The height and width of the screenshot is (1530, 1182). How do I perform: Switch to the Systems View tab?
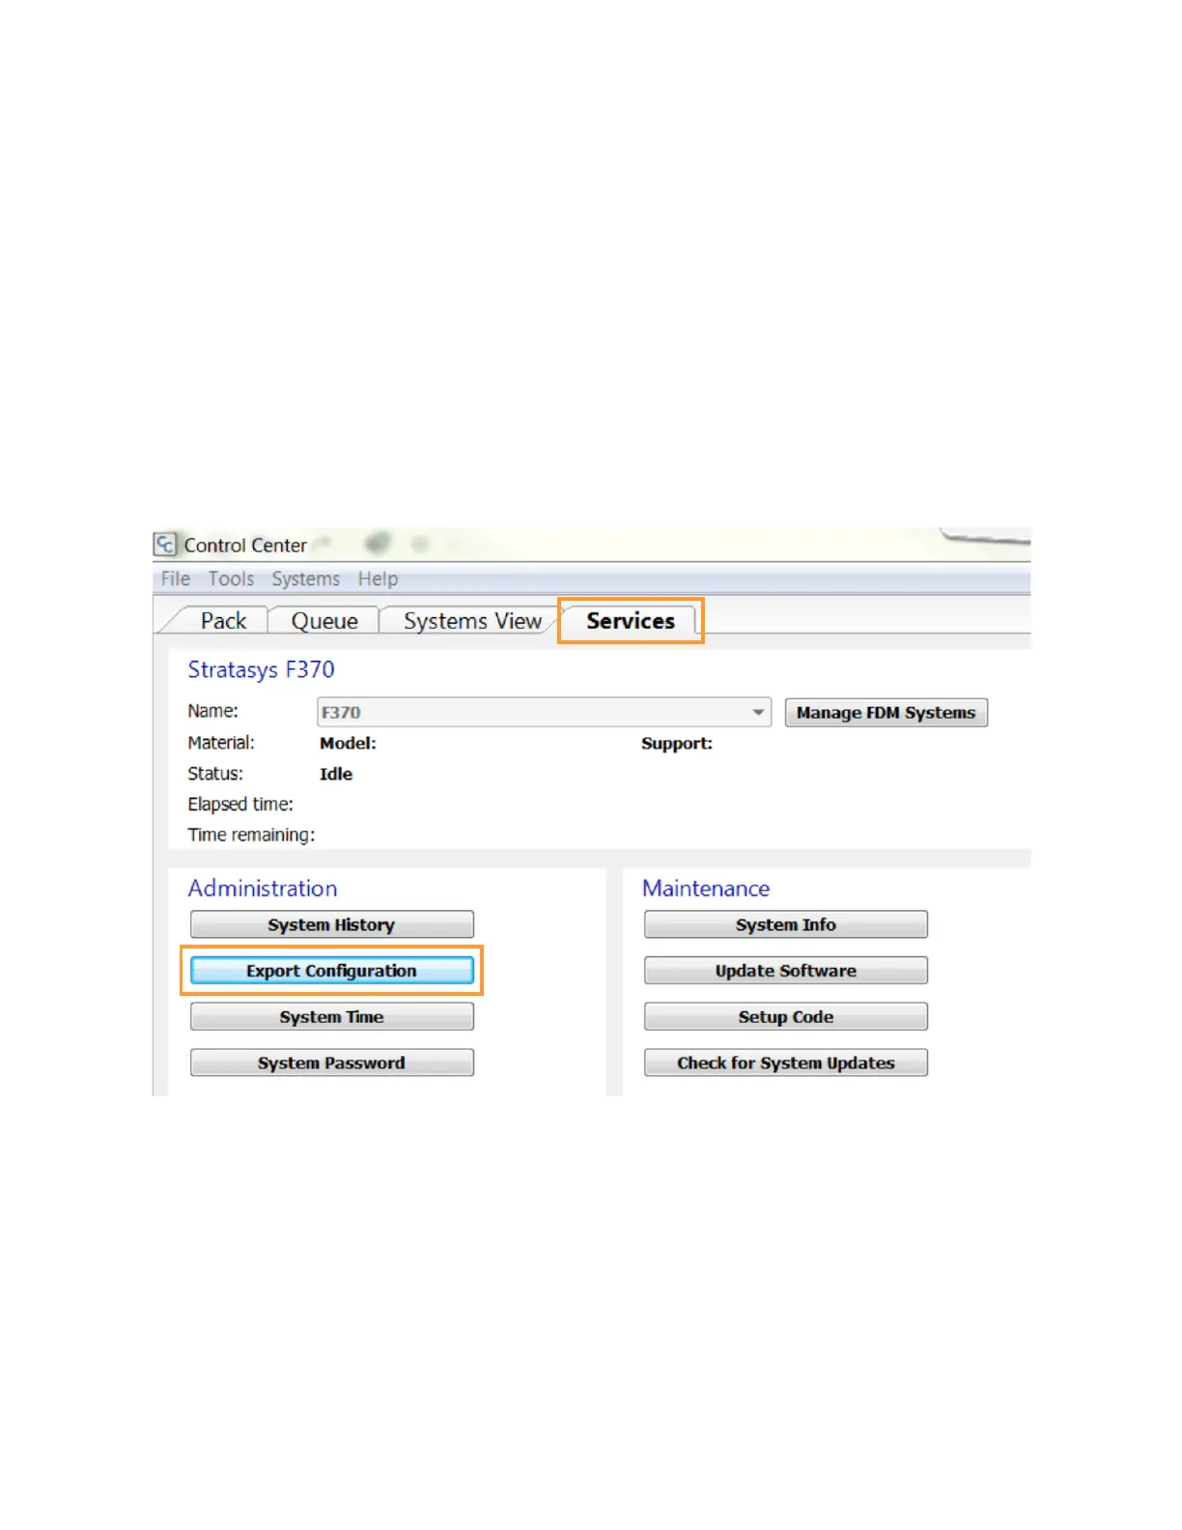click(x=472, y=621)
